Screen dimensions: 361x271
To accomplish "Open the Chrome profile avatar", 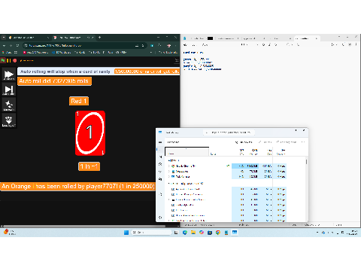I will (168, 45).
